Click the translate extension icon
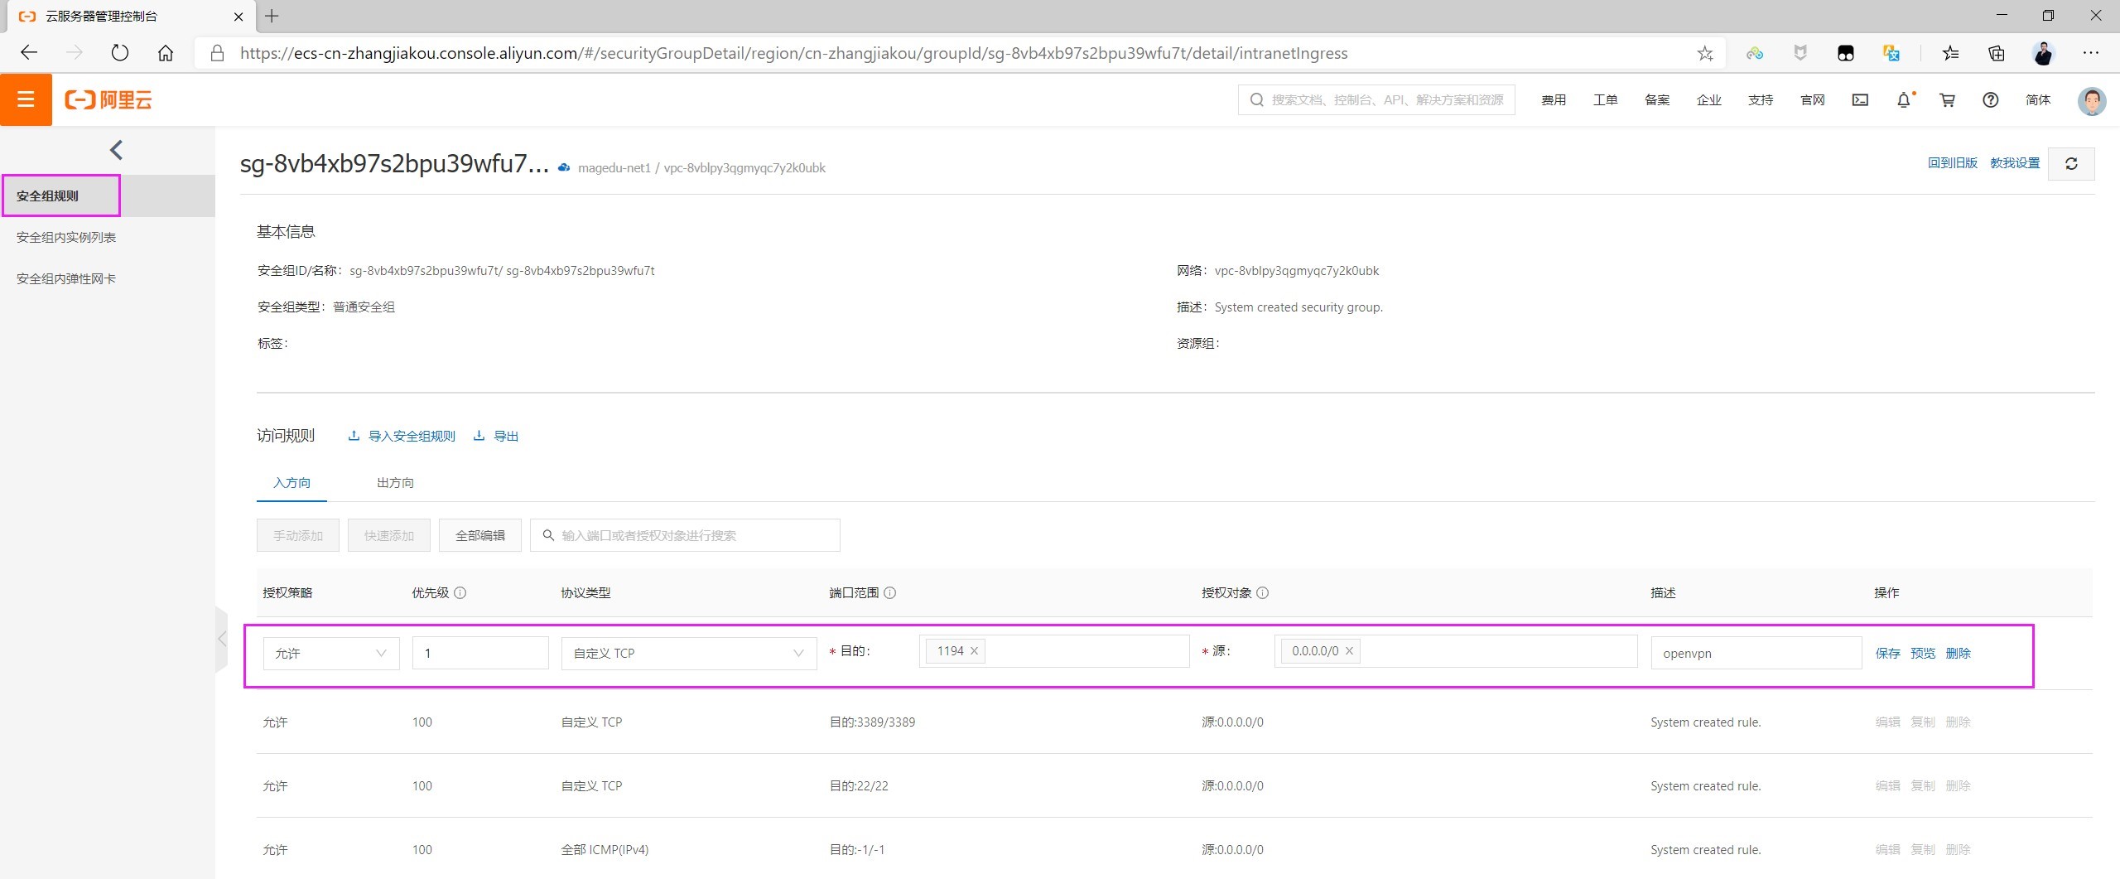2120x879 pixels. (1891, 53)
